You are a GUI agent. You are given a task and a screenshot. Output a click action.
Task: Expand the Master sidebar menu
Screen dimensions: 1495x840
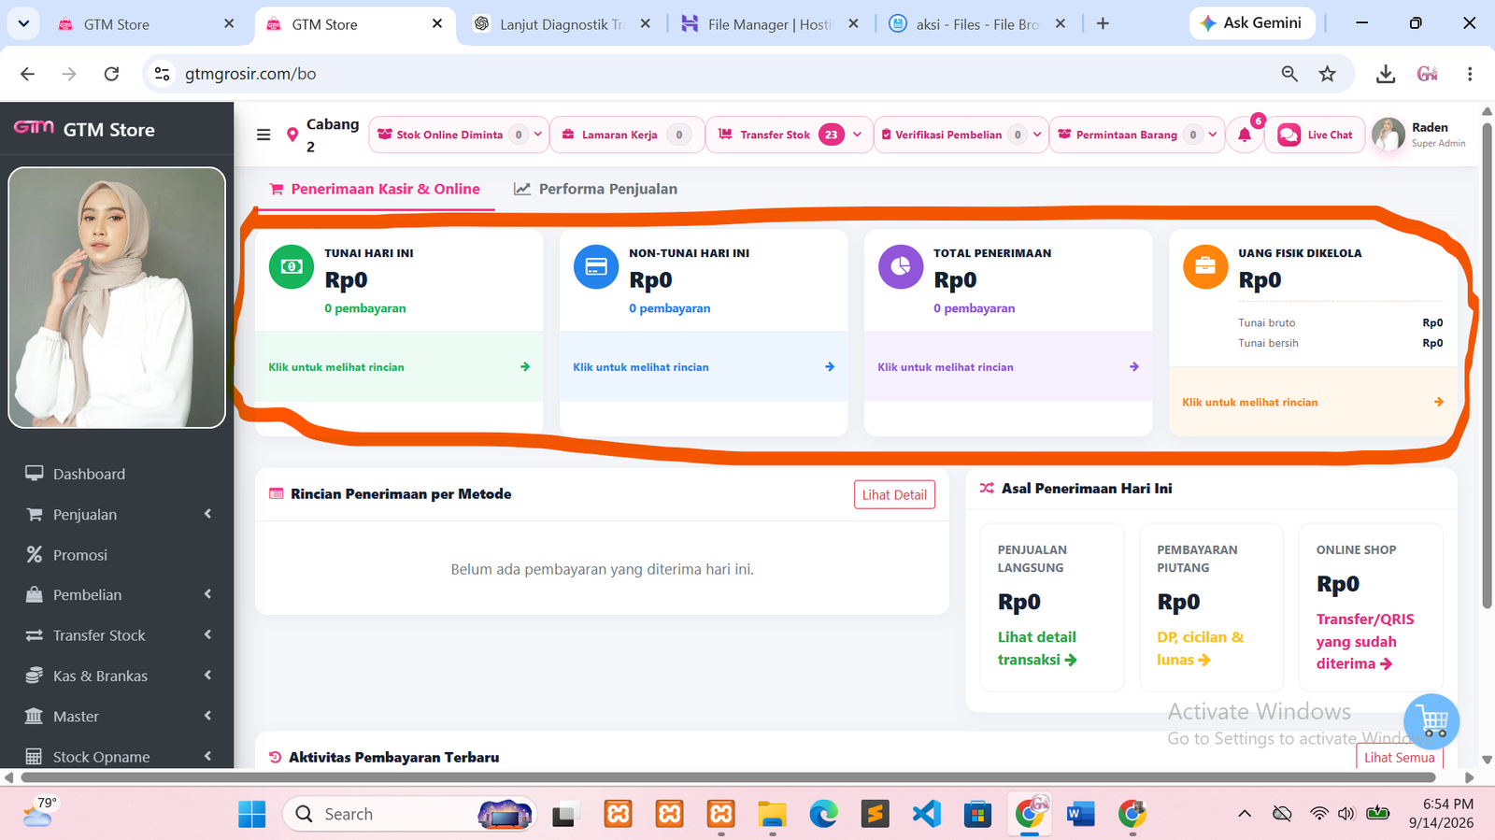pos(117,716)
